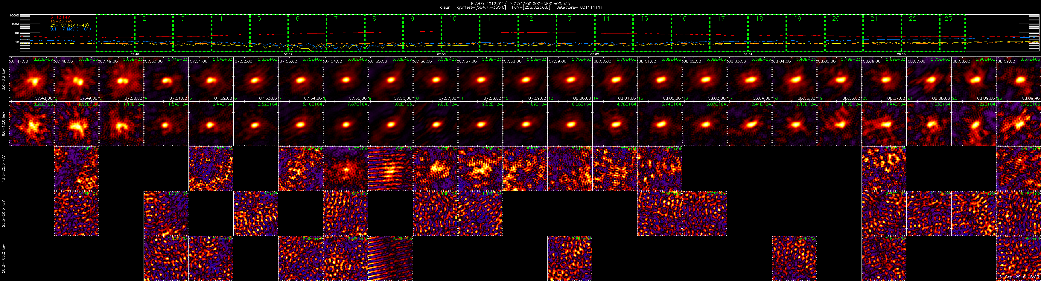Image resolution: width=1041 pixels, height=281 pixels.
Task: Open the 3-6 keV image starting 07:47:00
Action: click(x=31, y=79)
